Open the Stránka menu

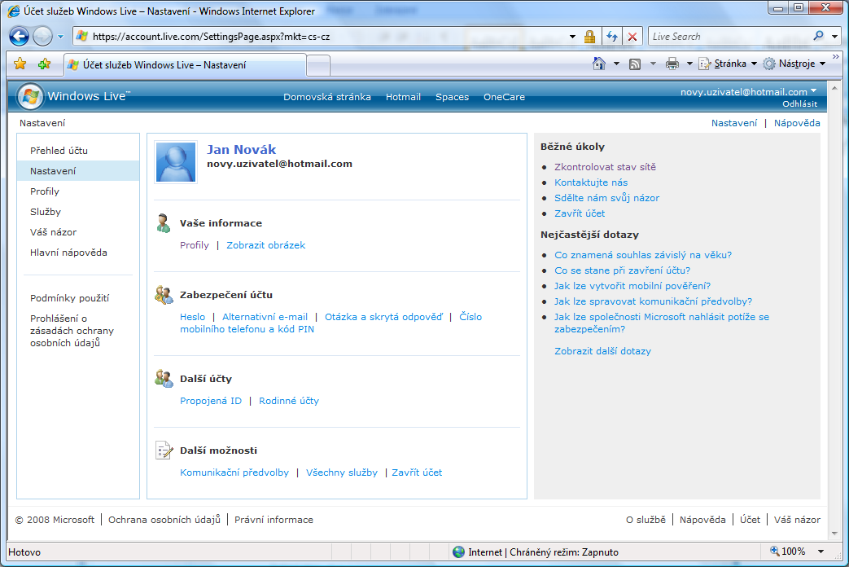pyautogui.click(x=728, y=64)
